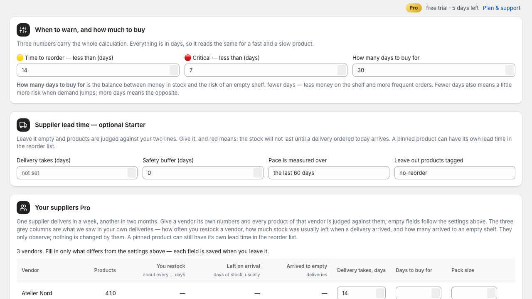Image resolution: width=532 pixels, height=299 pixels.
Task: Use the stepper in Time to reorder field
Action: pyautogui.click(x=174, y=70)
